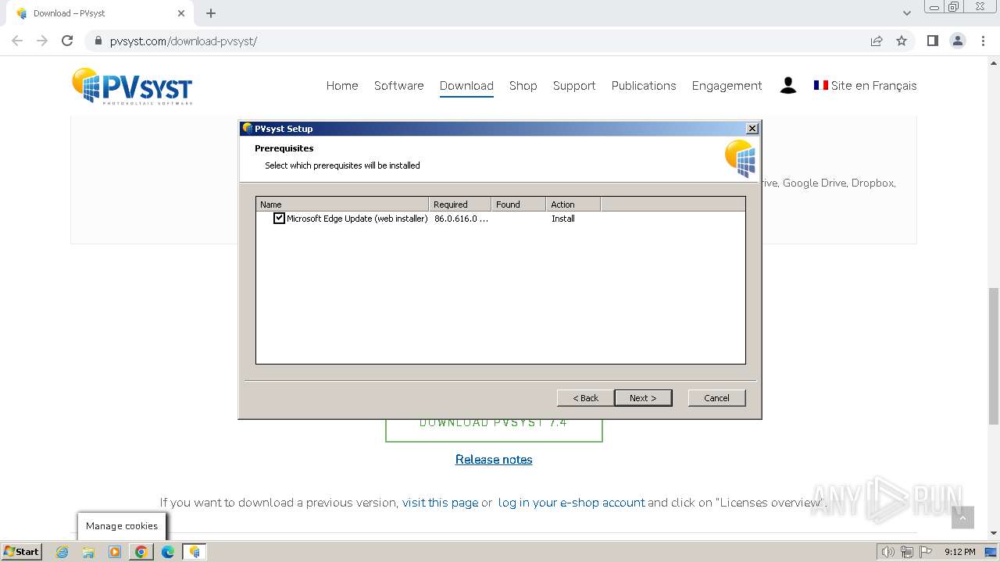Viewport: 1000px width, 562px height.
Task: View site information lock icon
Action: pos(98,41)
